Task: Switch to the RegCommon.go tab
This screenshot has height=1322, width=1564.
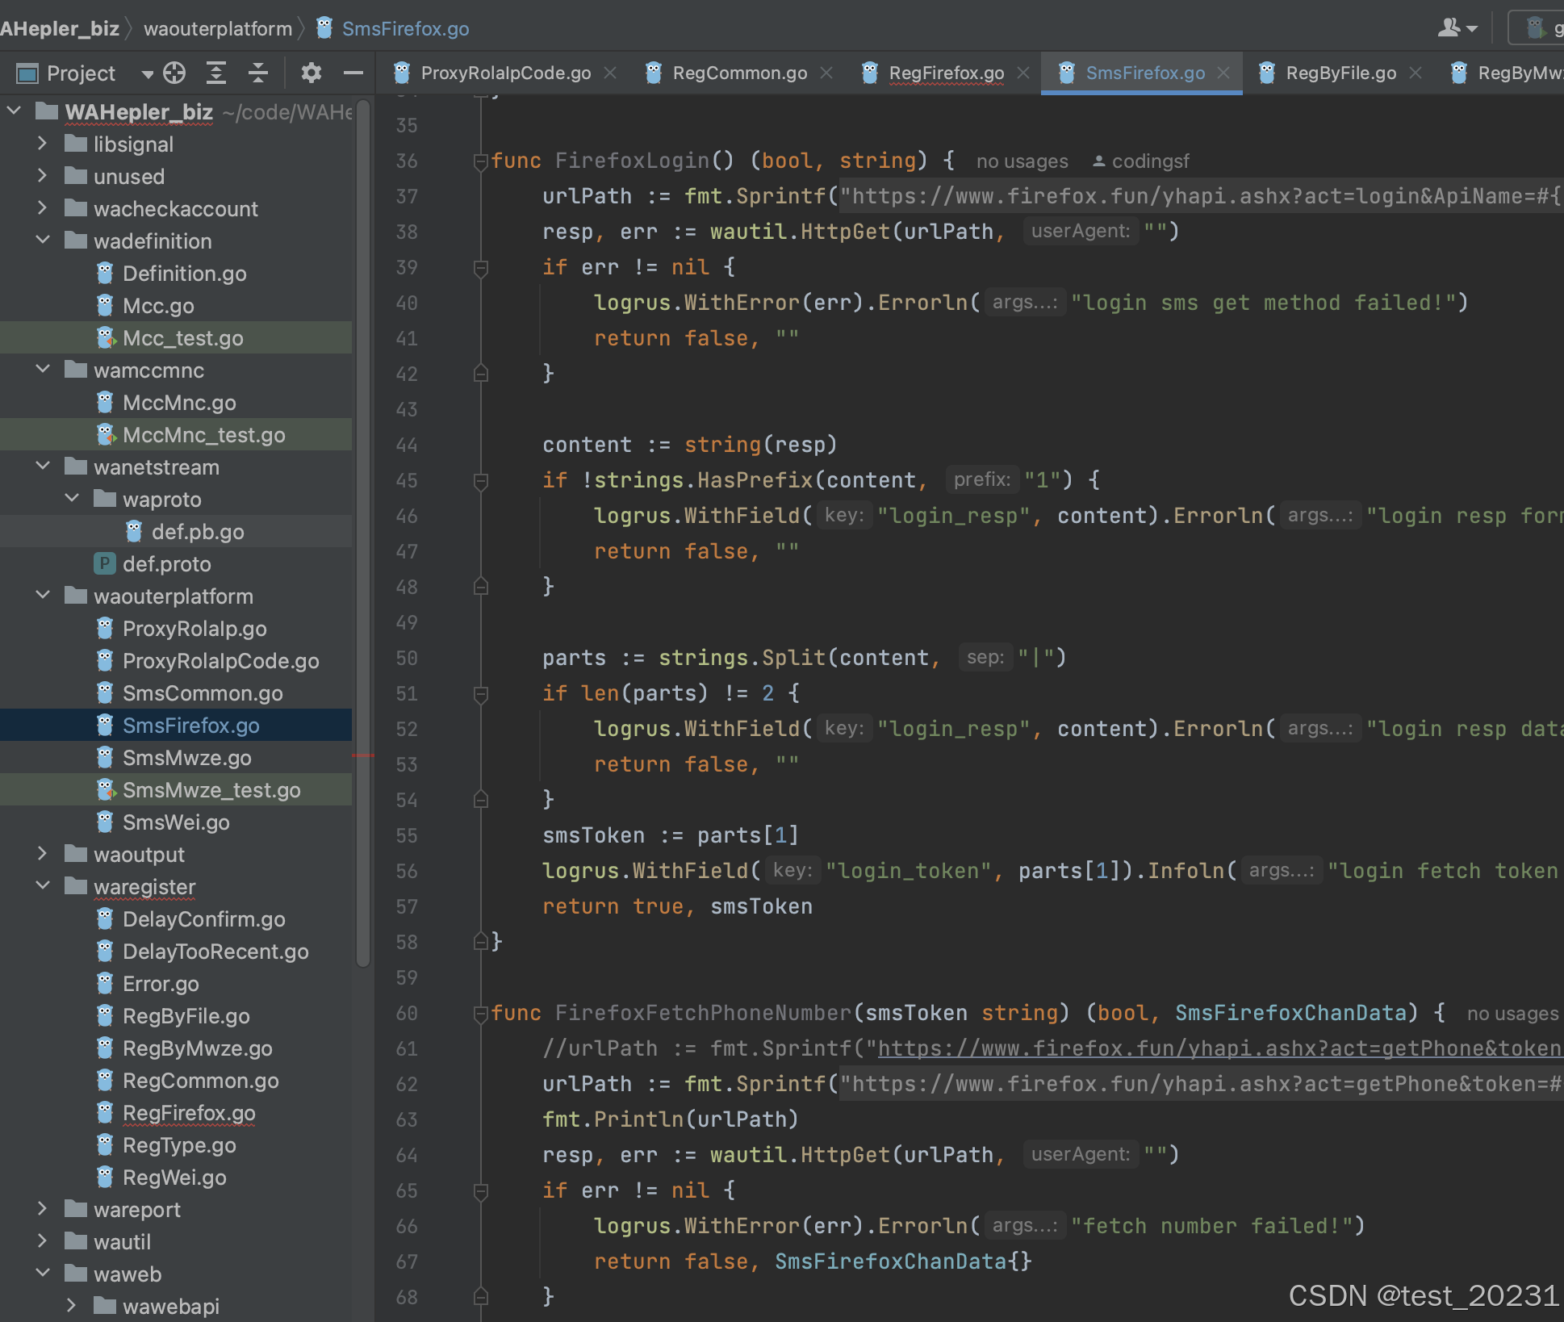Action: (x=739, y=73)
